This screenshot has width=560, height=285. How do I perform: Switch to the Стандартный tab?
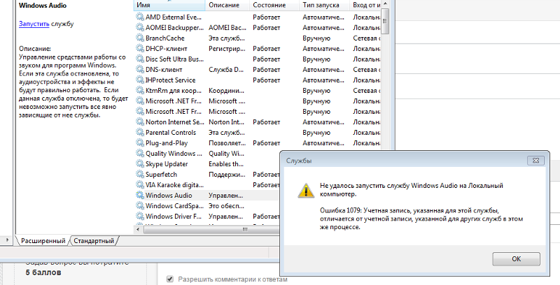tap(94, 241)
